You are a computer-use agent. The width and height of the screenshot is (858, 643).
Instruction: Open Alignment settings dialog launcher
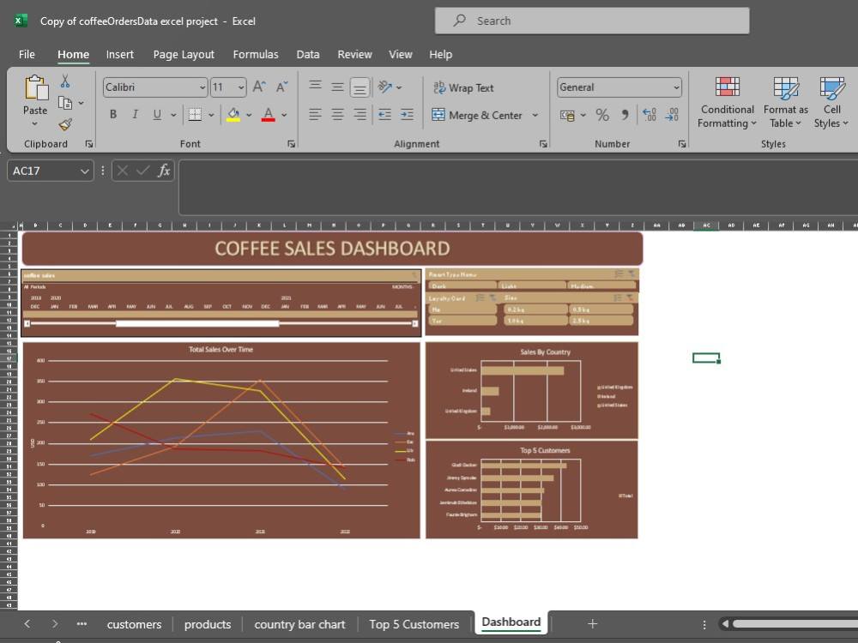(543, 144)
